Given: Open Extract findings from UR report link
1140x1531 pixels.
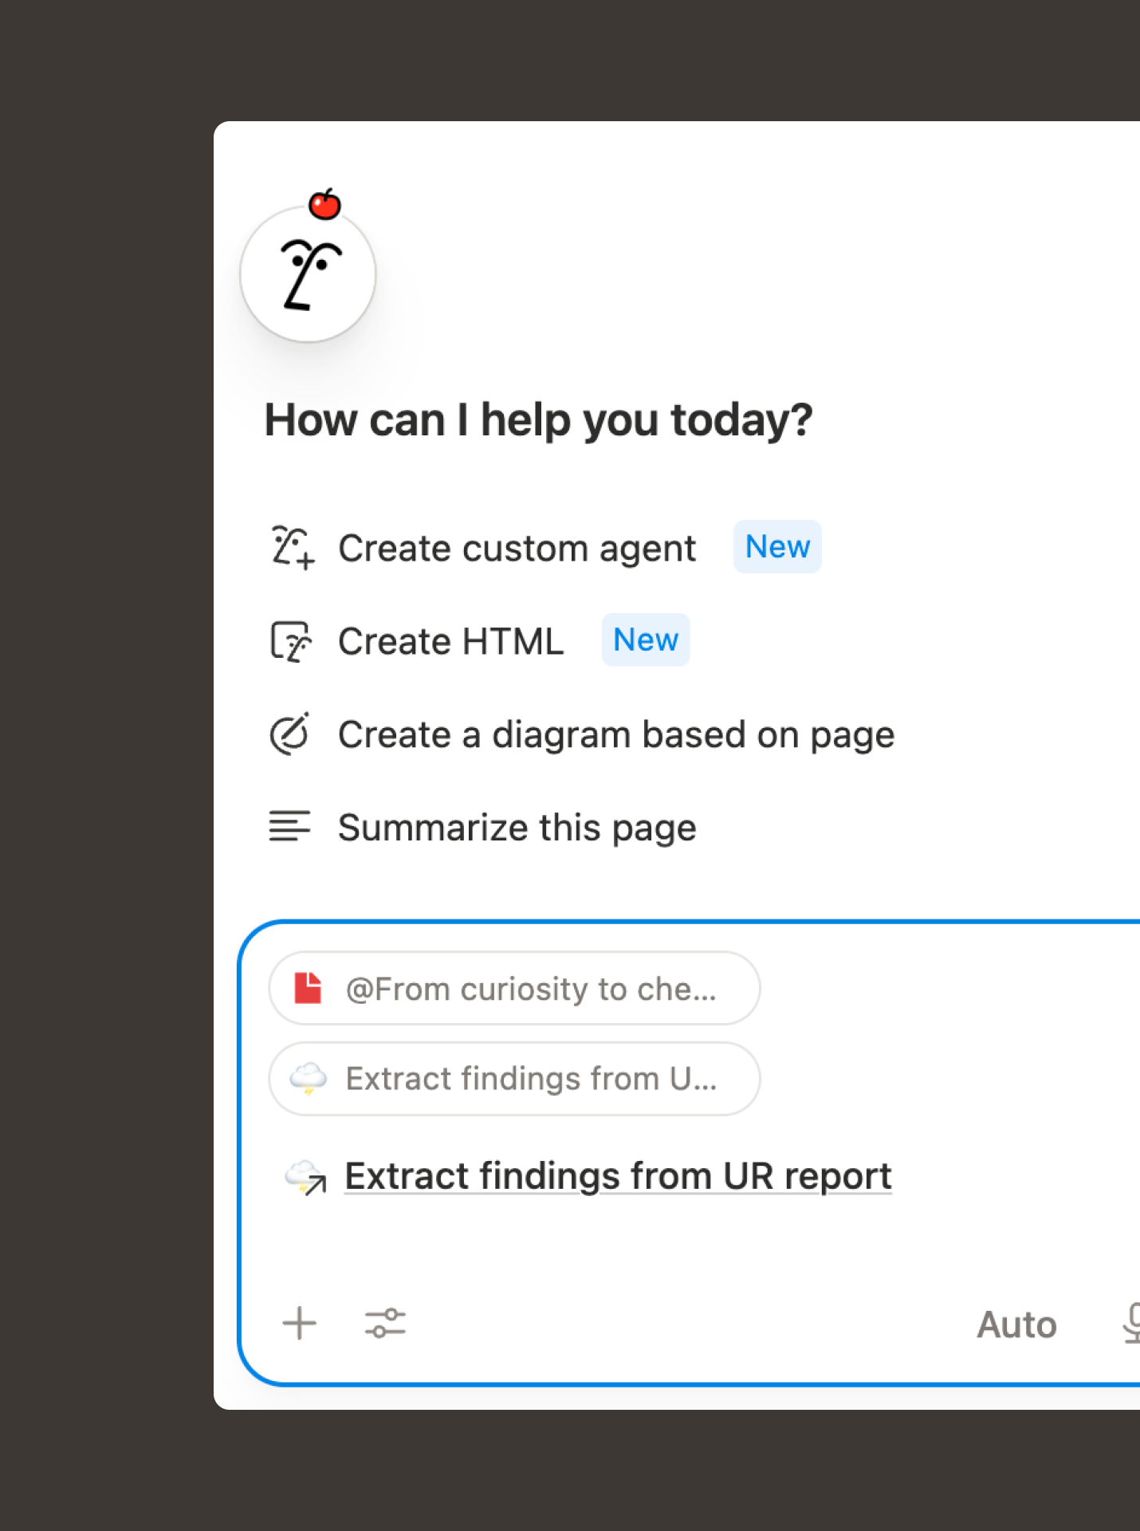Looking at the screenshot, I should pyautogui.click(x=618, y=1176).
